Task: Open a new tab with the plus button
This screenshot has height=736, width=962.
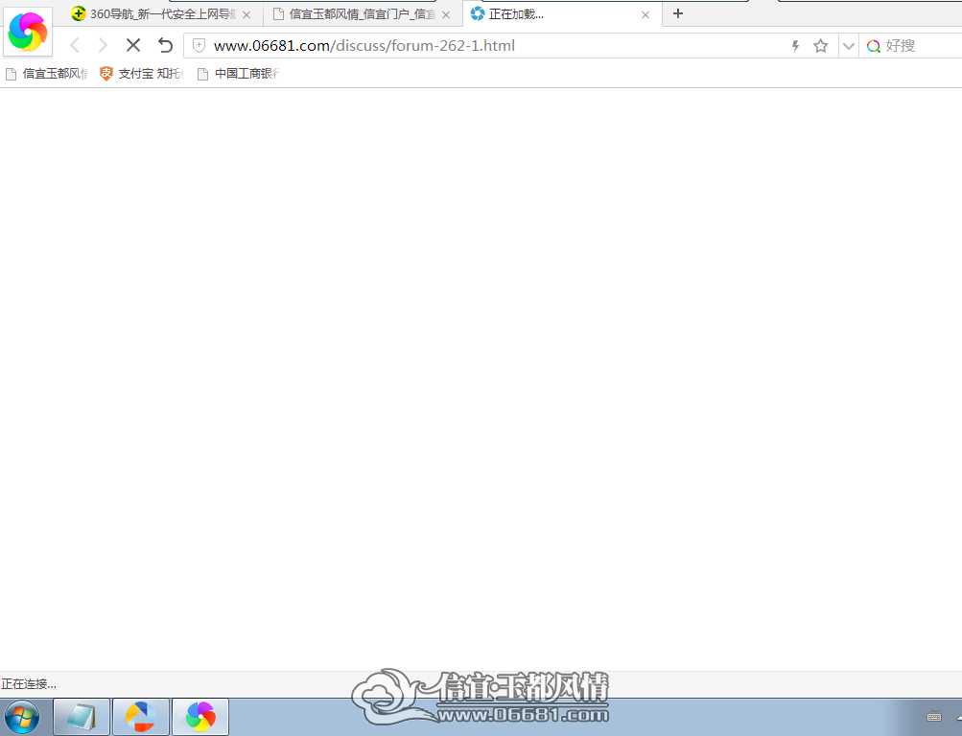Action: click(678, 13)
